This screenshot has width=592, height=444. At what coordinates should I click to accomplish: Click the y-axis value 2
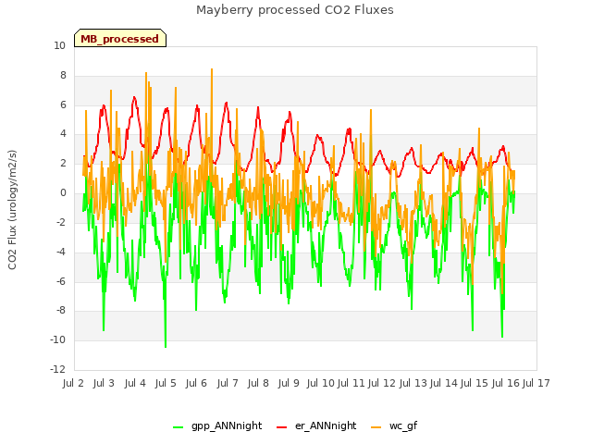point(63,164)
